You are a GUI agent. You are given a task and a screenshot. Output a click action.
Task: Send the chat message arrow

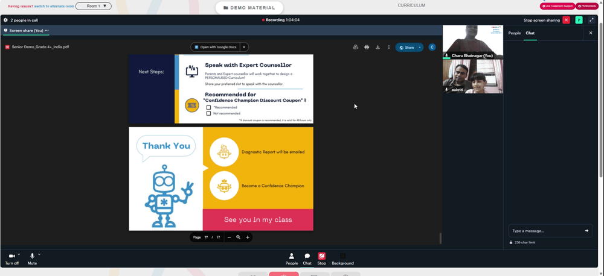pos(586,231)
